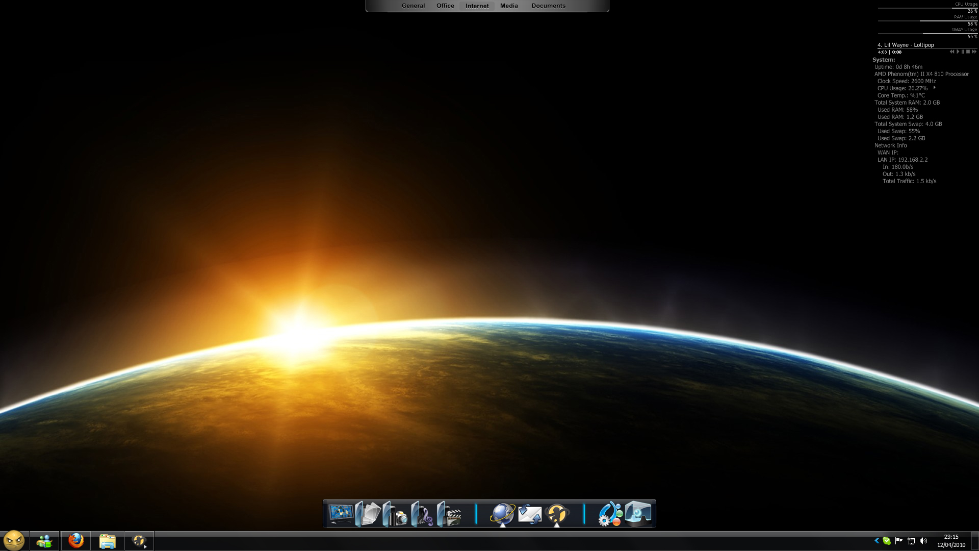
Task: Open the Videos clapperboard folder in dock
Action: pos(449,514)
